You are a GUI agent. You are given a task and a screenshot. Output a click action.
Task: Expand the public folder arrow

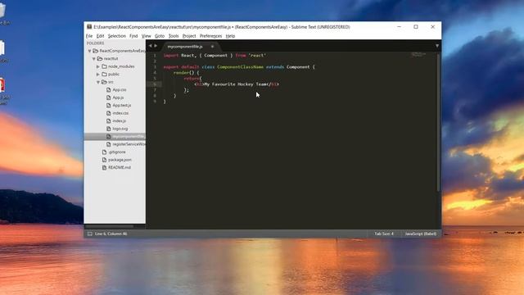(x=98, y=75)
